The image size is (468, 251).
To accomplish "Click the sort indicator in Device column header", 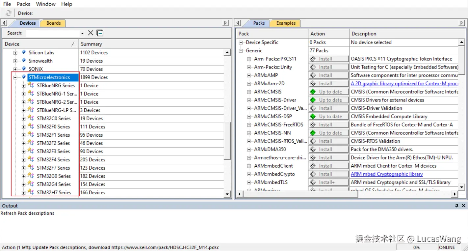I will pyautogui.click(x=73, y=44).
